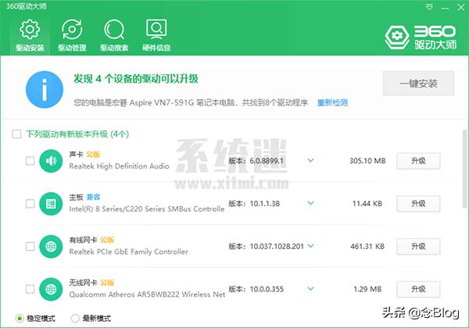Image resolution: width=469 pixels, height=328 pixels.
Task: Click the 主板 motherboard icon
Action: pos(51,204)
